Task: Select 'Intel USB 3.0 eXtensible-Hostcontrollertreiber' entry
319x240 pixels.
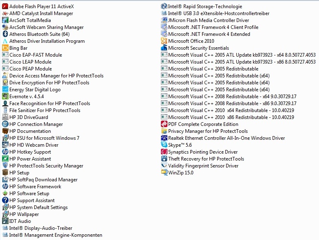Action: pyautogui.click(x=215, y=13)
